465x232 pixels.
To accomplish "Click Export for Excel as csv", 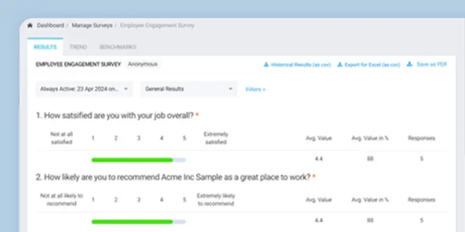I will [372, 65].
